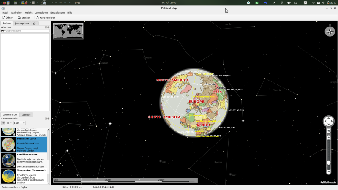338x190 pixels.
Task: Click the navigation arrow pad on the map
Action: click(328, 122)
